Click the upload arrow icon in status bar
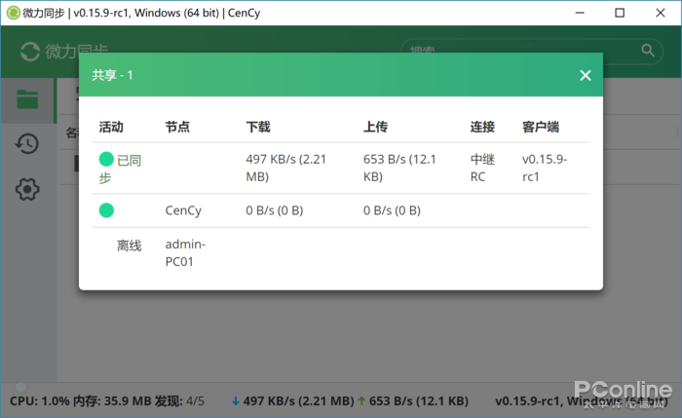Viewport: 682px width, 418px height. [x=361, y=401]
